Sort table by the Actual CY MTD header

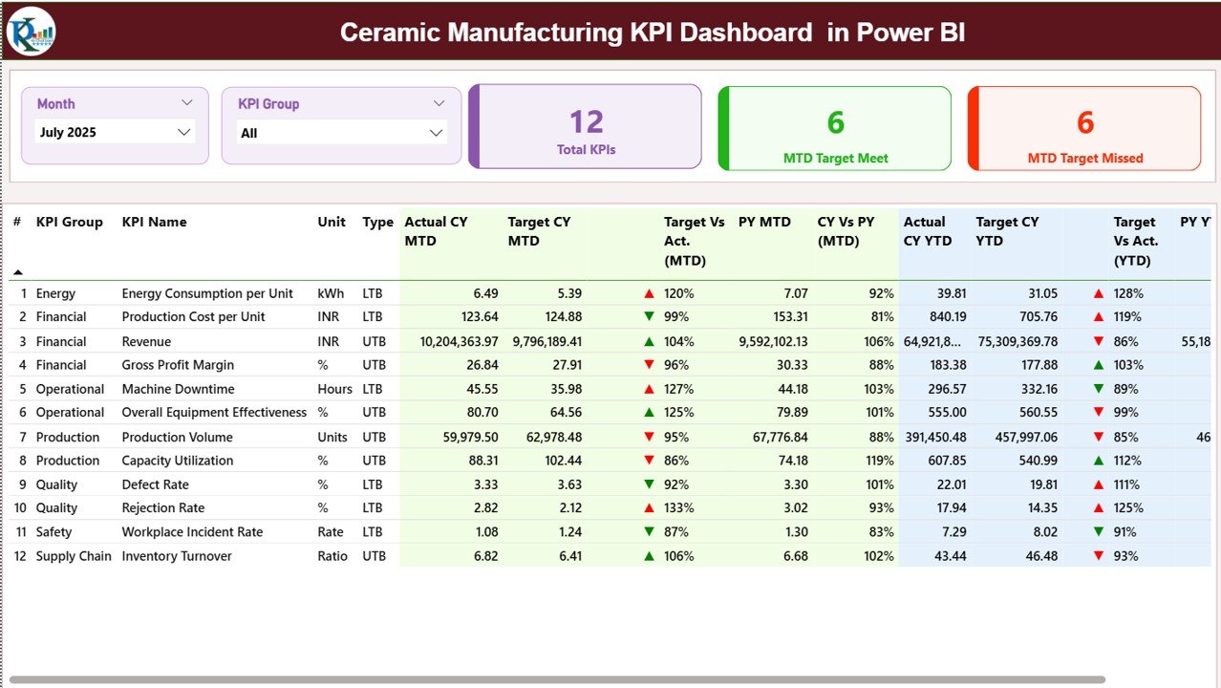(x=436, y=231)
